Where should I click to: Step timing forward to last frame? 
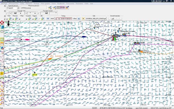(x=79, y=19)
